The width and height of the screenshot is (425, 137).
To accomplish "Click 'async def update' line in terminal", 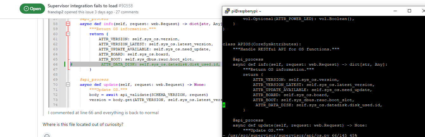I will click(300, 125).
